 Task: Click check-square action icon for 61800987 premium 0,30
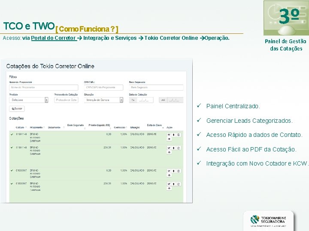tap(169, 171)
